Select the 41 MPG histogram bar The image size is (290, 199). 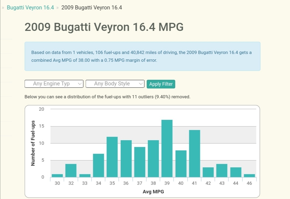[x=194, y=154]
